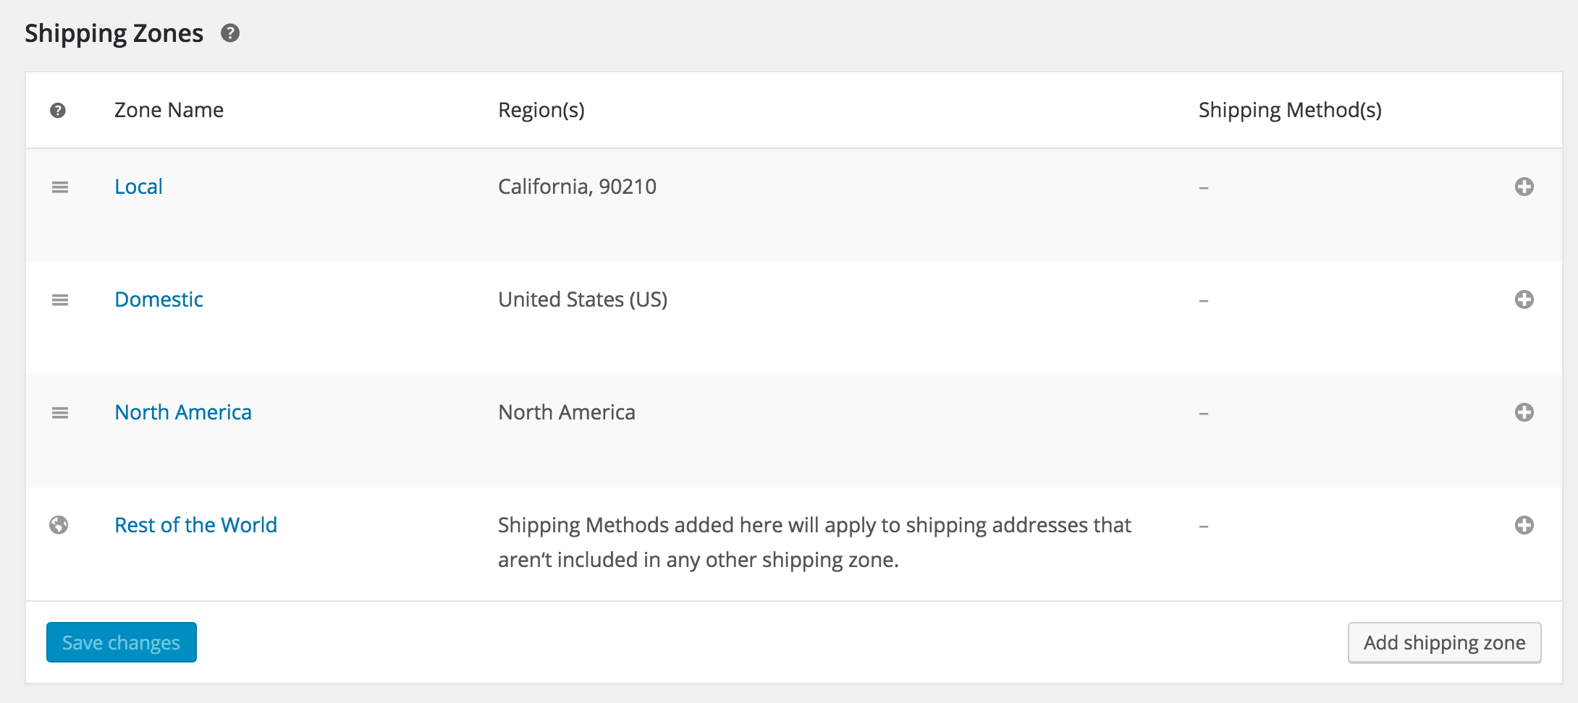Screen dimensions: 1578x703
Task: Click the drag handle for Local zone
Action: click(x=60, y=187)
